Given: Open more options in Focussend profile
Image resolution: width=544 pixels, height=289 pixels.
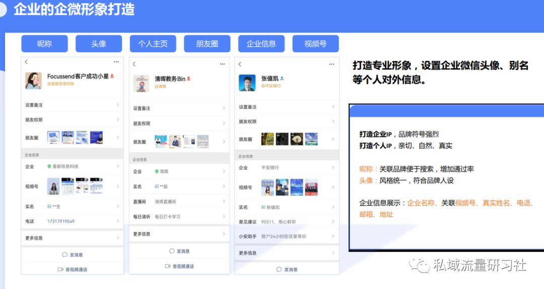Looking at the screenshot, I should tap(116, 62).
